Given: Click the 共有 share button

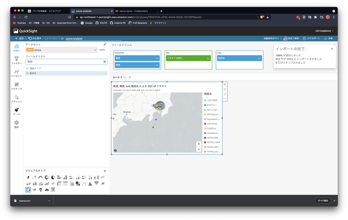Looking at the screenshot, I should [329, 38].
